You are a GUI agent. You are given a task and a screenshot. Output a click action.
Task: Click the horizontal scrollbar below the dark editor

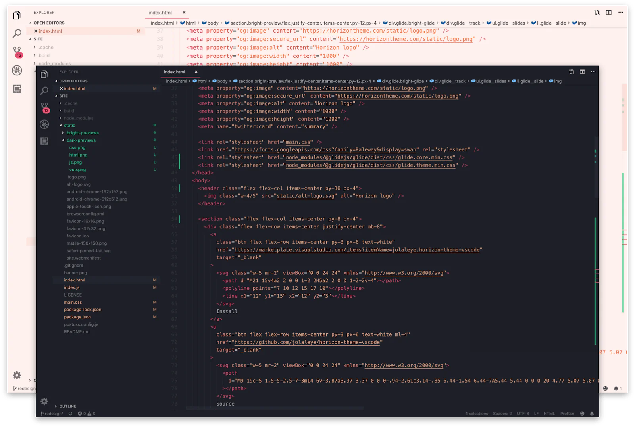pyautogui.click(x=275, y=408)
